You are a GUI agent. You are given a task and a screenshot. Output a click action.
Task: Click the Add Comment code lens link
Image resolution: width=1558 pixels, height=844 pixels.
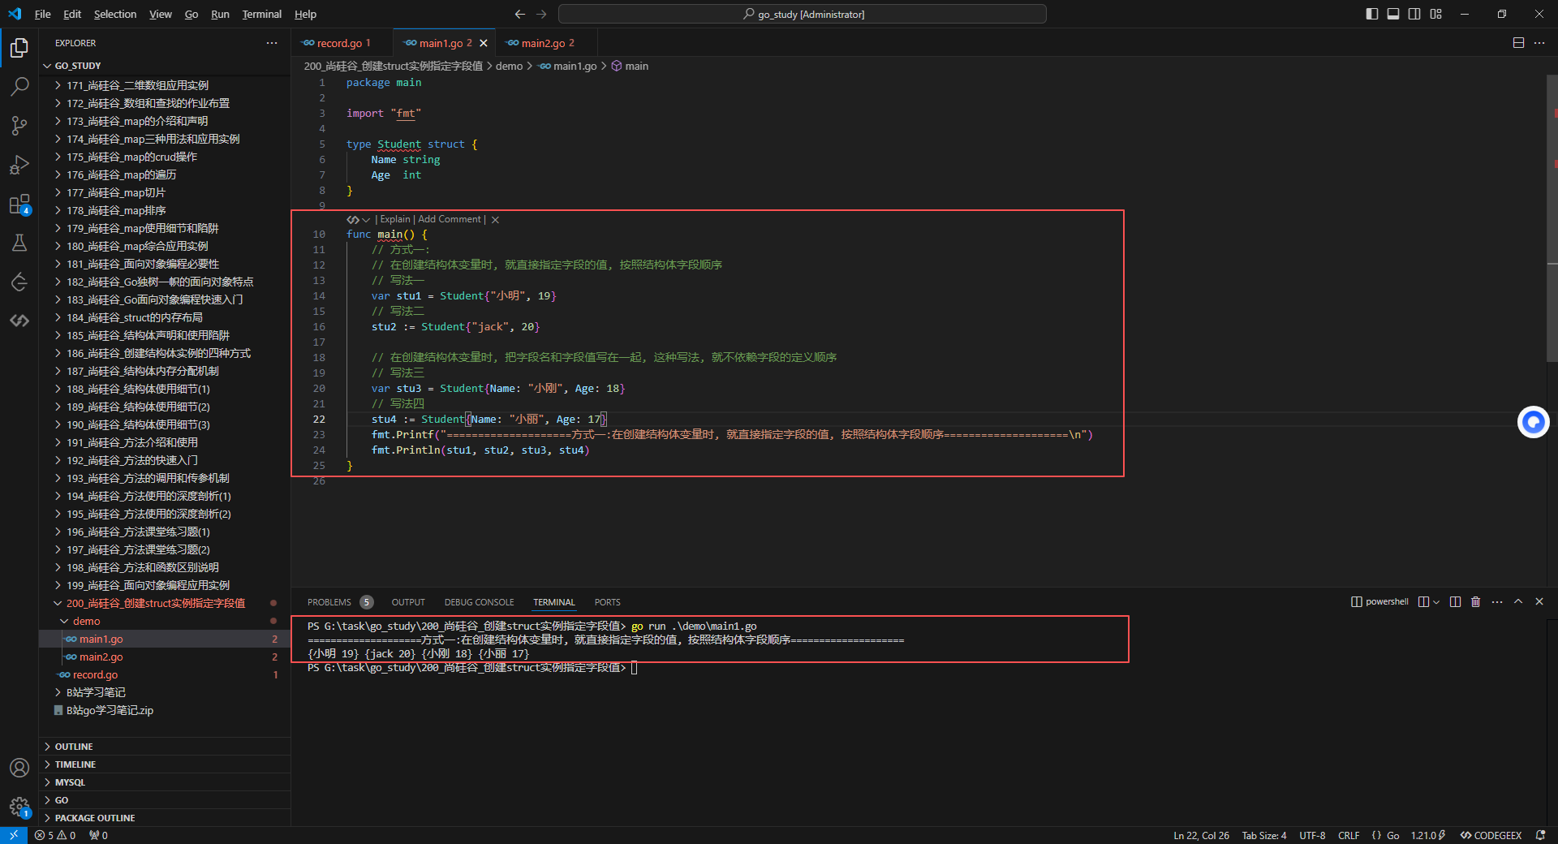450,219
